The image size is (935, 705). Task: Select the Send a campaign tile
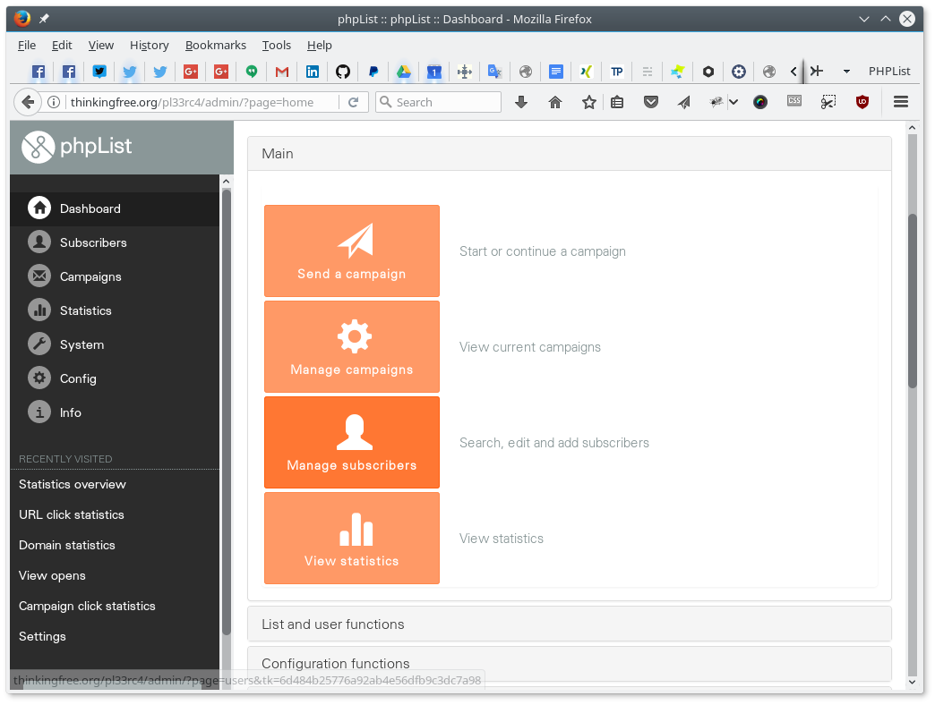pos(351,251)
